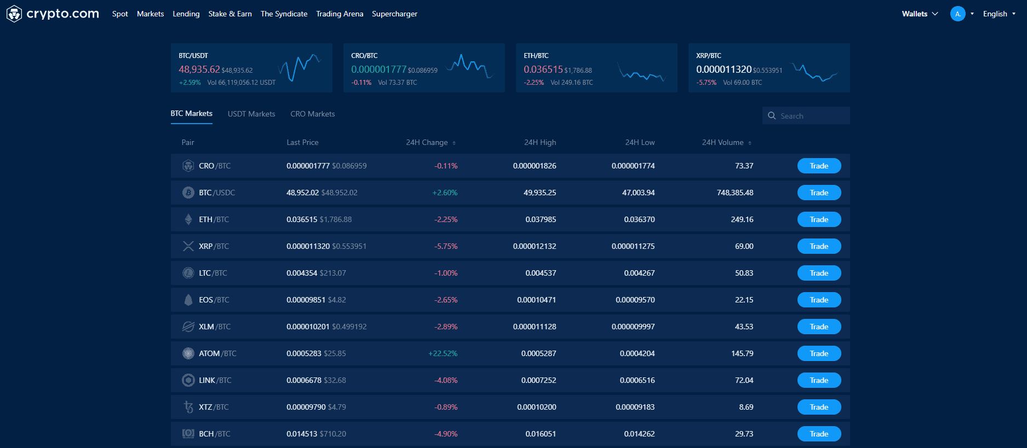Click Trade button for CRO/BTC
Image resolution: width=1027 pixels, height=448 pixels.
(819, 166)
